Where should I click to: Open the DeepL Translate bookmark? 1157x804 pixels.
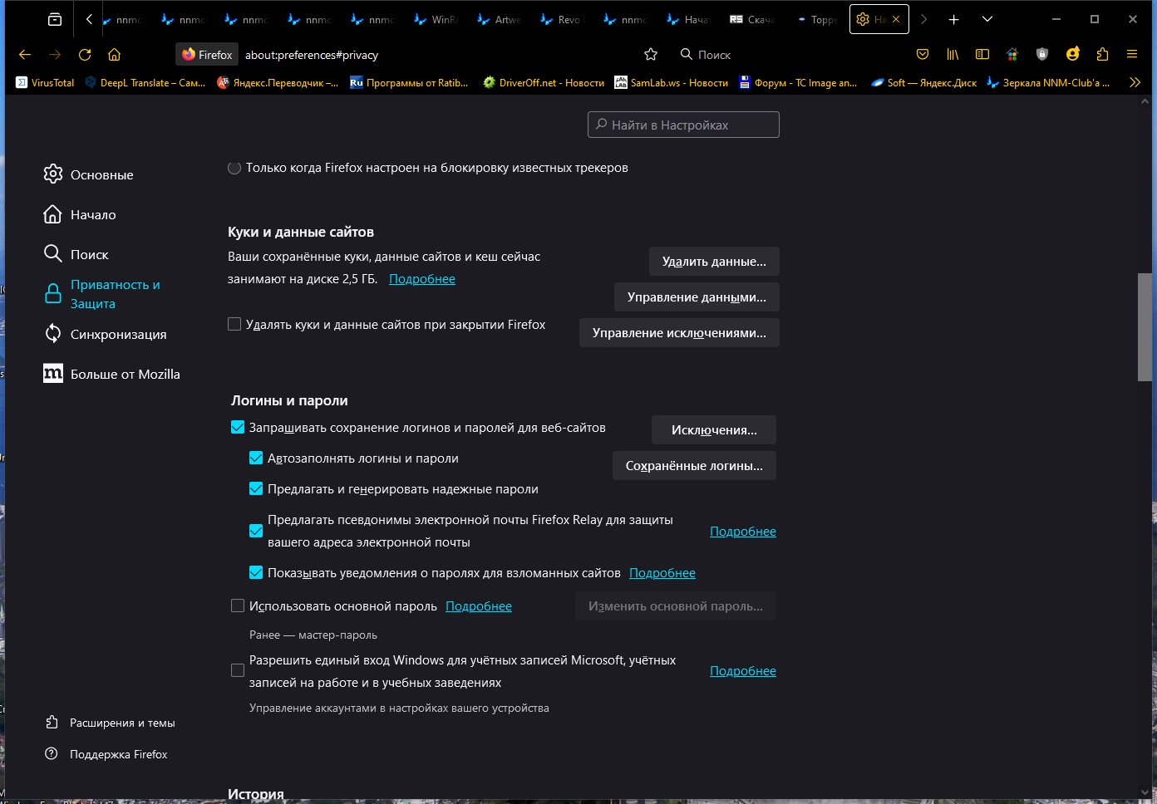click(145, 82)
